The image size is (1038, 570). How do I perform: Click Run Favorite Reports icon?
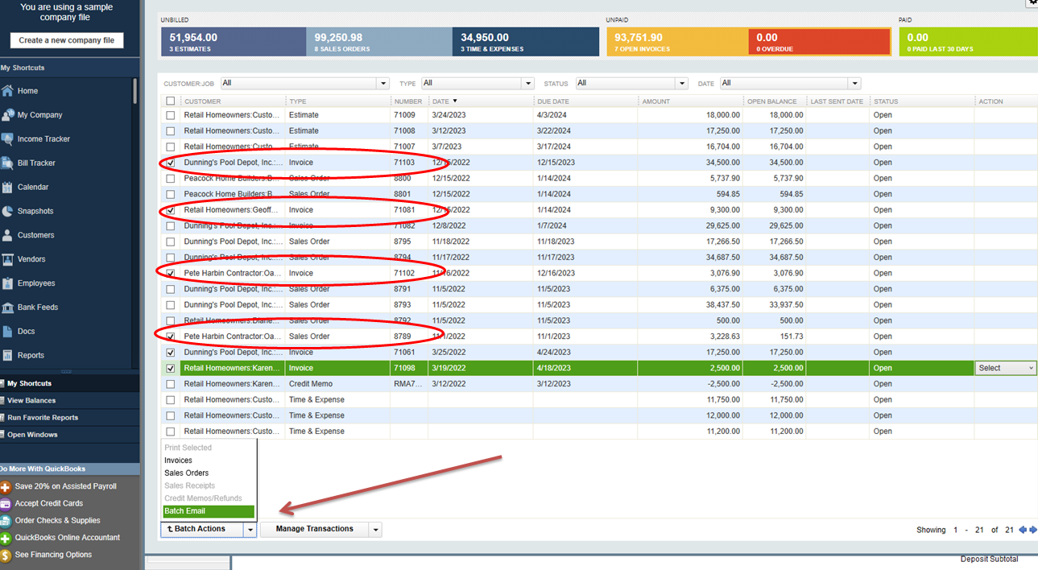[2, 417]
